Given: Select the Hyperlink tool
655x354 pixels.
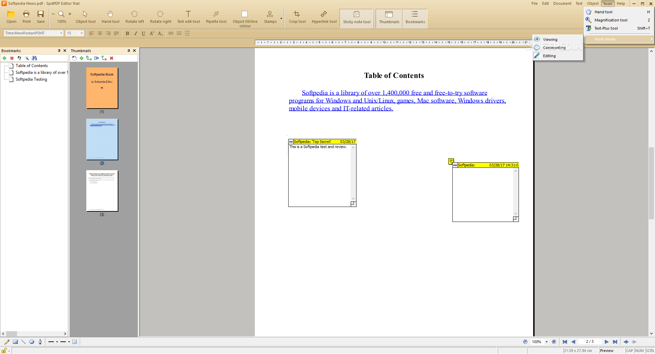Looking at the screenshot, I should coord(324,17).
